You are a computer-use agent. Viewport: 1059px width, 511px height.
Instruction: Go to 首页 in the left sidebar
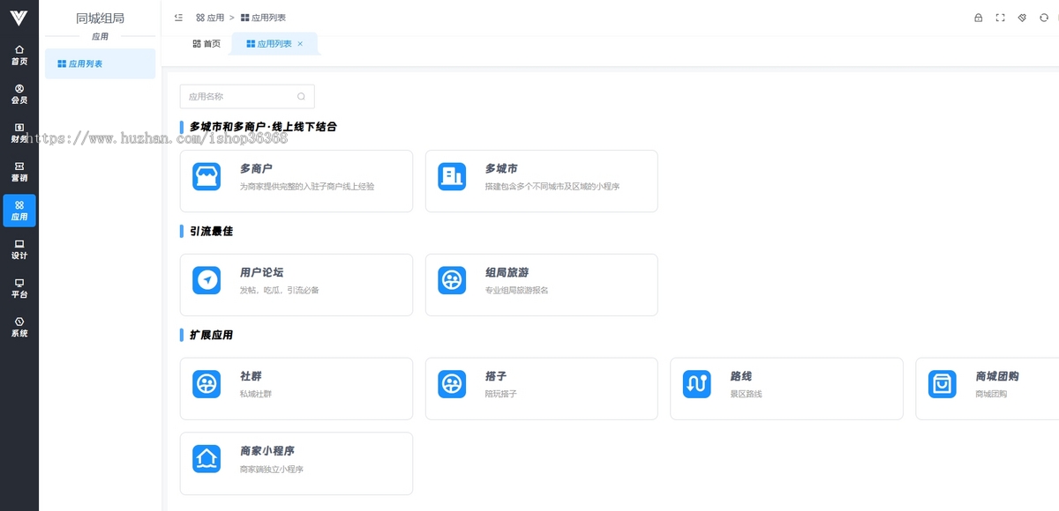[x=19, y=56]
